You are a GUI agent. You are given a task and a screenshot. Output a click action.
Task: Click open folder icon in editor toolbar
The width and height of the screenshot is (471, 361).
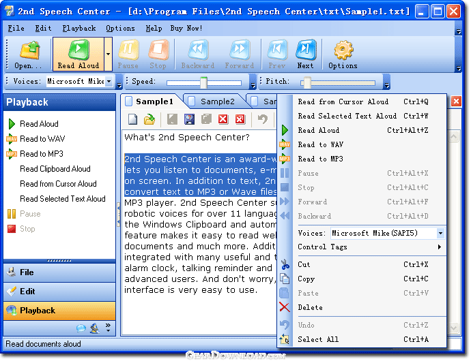point(149,119)
